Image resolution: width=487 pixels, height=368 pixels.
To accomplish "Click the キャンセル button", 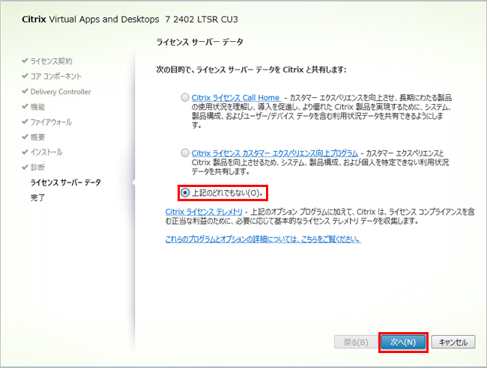I will click(x=453, y=342).
